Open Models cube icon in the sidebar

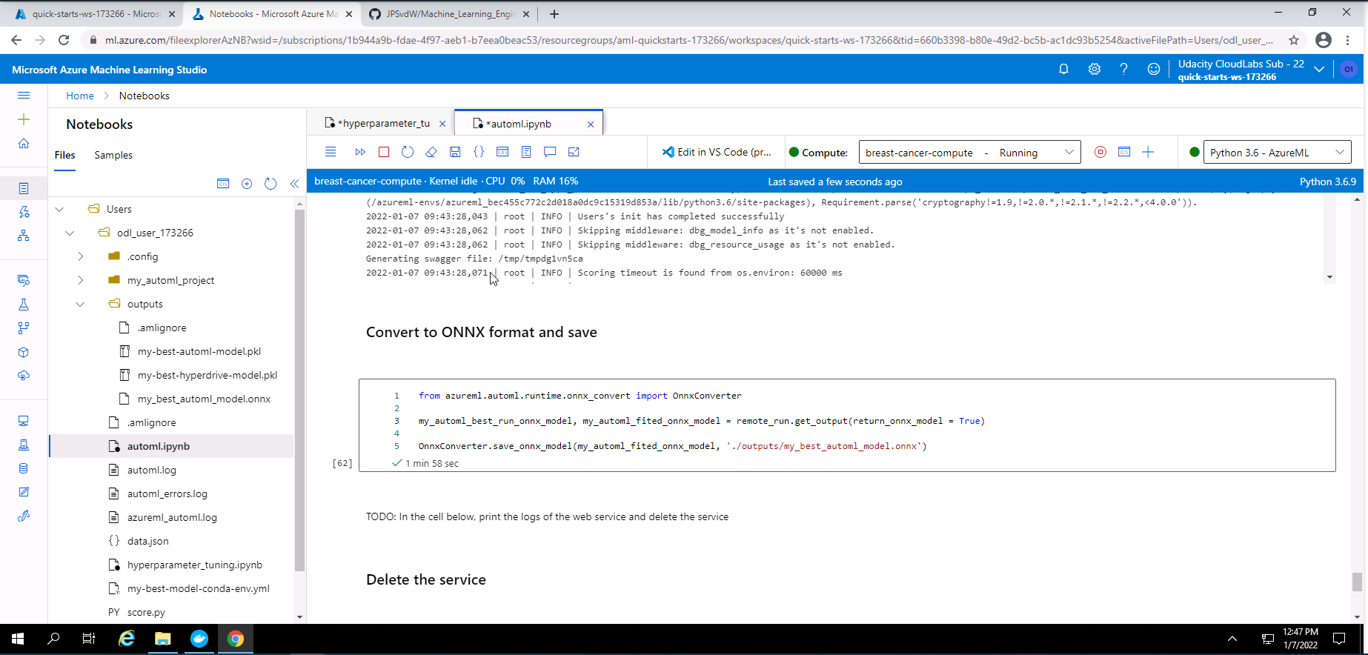coord(24,352)
